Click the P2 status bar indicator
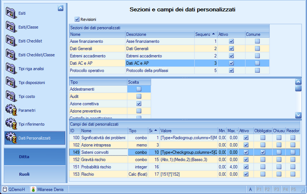 pyautogui.click(x=267, y=190)
